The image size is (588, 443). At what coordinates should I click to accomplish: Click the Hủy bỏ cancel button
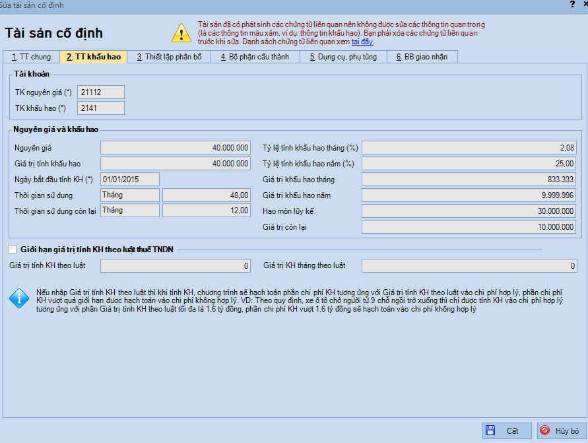(x=562, y=430)
